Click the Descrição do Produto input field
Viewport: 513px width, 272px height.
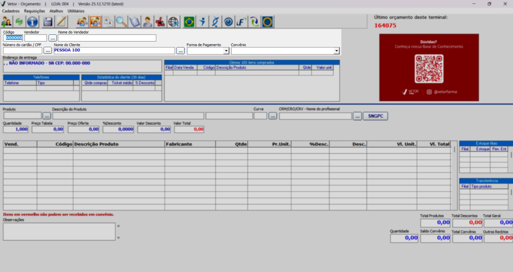pyautogui.click(x=128, y=116)
